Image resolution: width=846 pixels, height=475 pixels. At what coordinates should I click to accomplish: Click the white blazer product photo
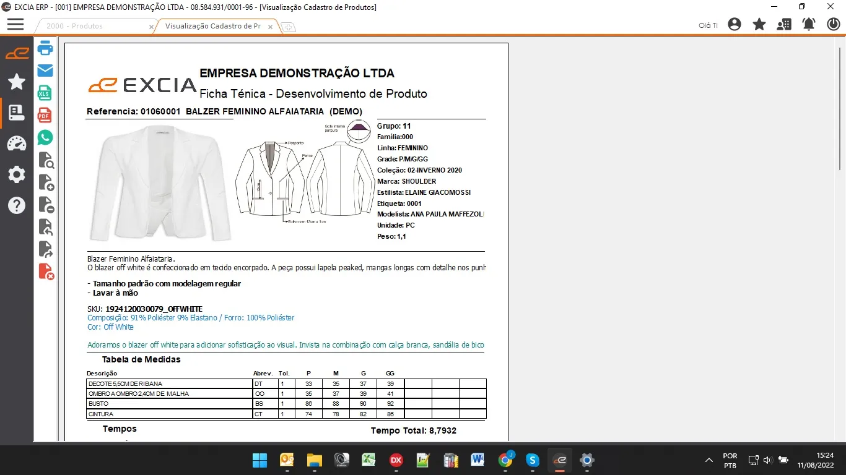coord(160,183)
